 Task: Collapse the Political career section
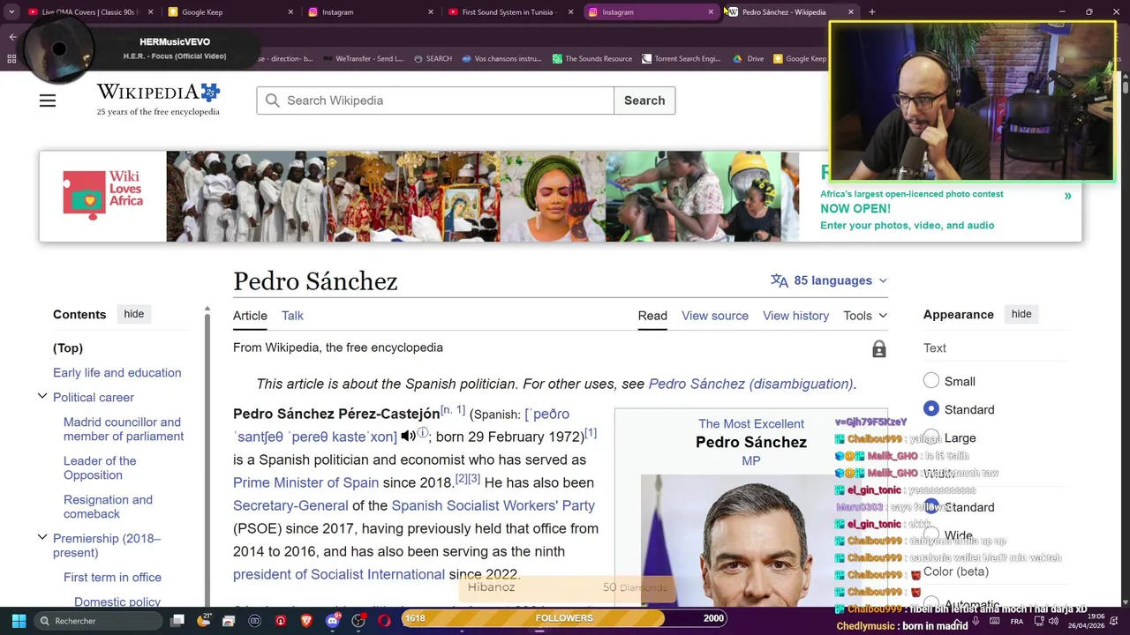point(42,397)
